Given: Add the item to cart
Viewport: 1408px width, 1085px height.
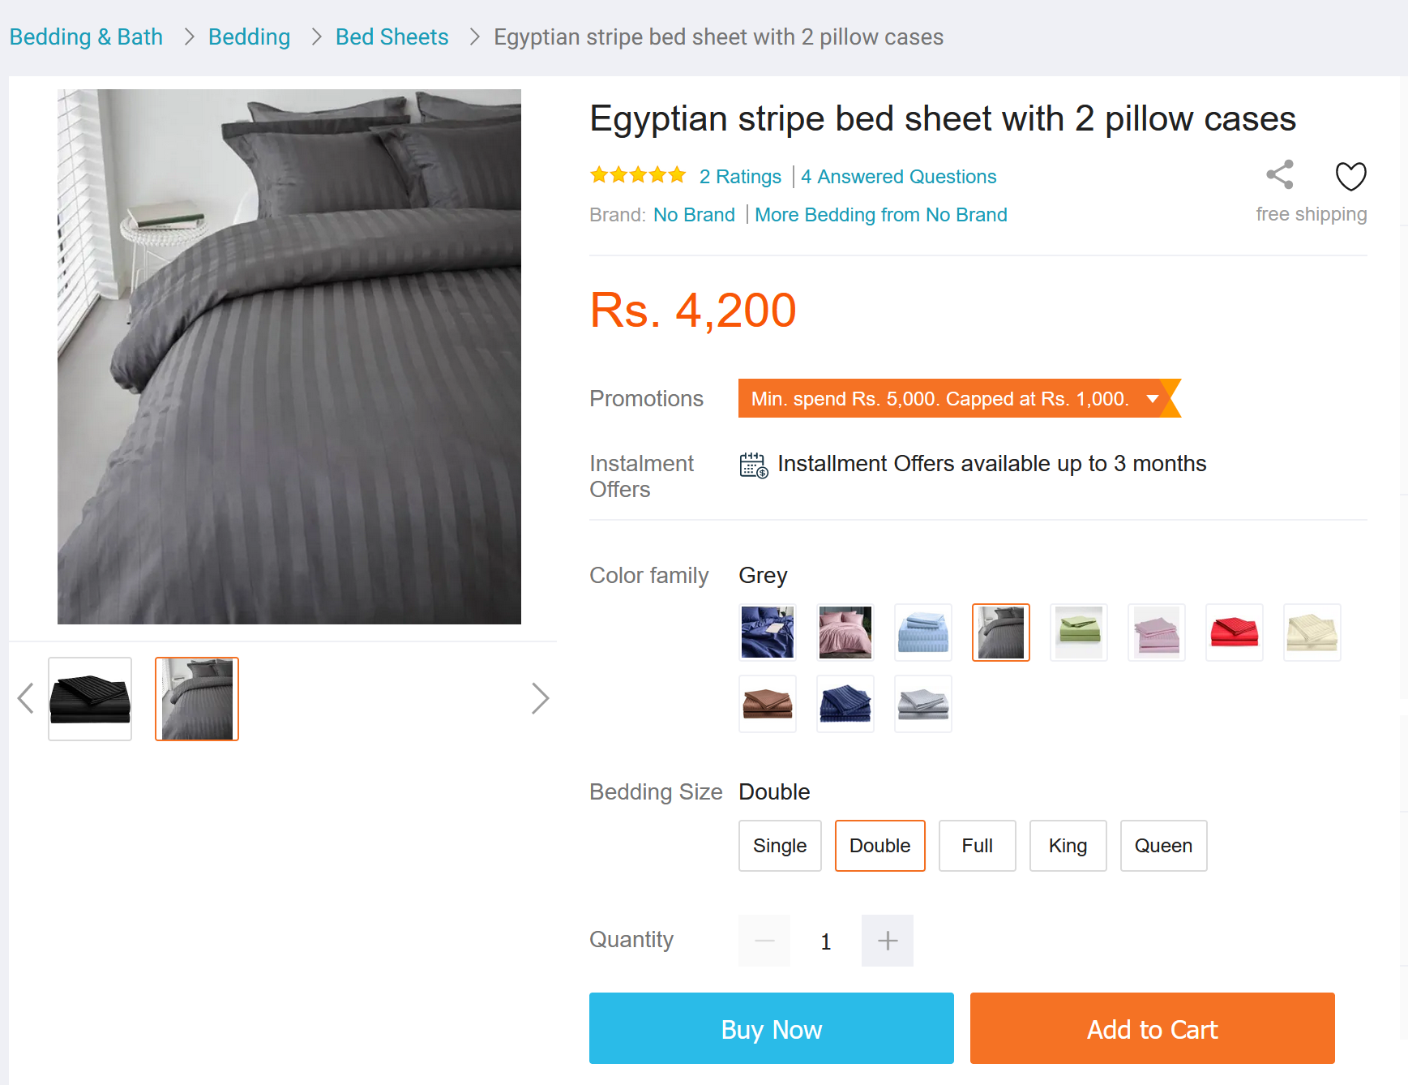Looking at the screenshot, I should [x=1153, y=1028].
